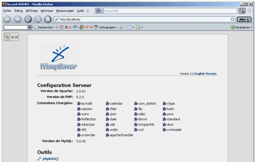Click the bcmath extension puzzle icon

coord(79,104)
